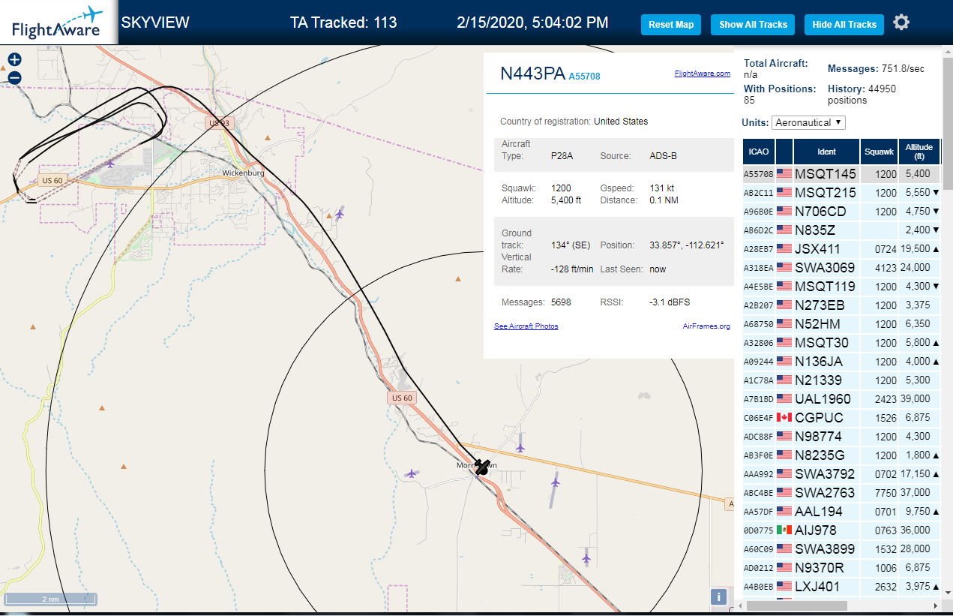The height and width of the screenshot is (616, 953).
Task: Select the LXJ401 aircraft row
Action: 840,587
